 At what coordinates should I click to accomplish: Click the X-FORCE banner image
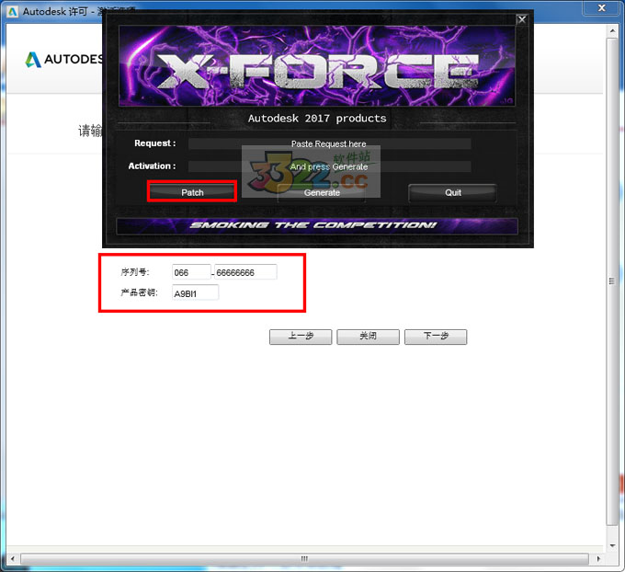(317, 66)
